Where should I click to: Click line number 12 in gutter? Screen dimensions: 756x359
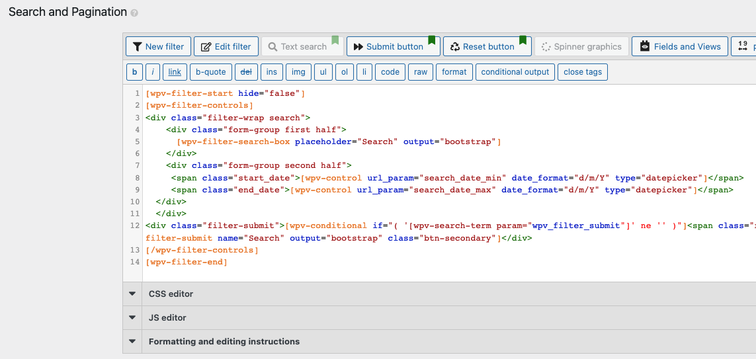(x=134, y=226)
